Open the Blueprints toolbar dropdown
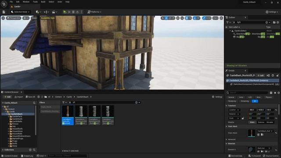 click(47, 12)
